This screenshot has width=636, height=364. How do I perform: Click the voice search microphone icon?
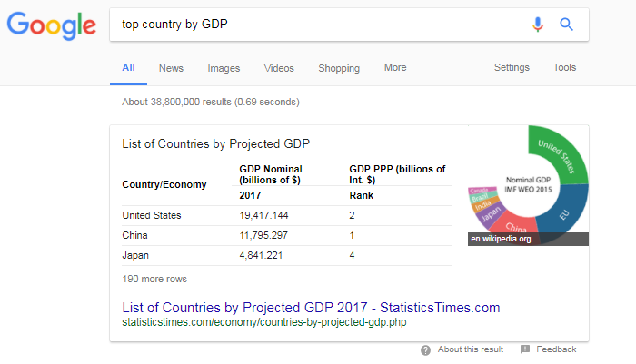538,25
